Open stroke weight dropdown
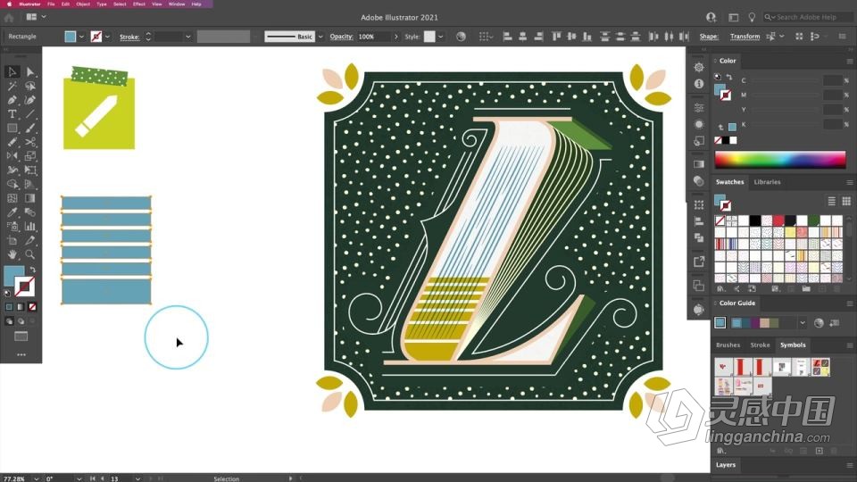The width and height of the screenshot is (857, 482). pyautogui.click(x=187, y=37)
